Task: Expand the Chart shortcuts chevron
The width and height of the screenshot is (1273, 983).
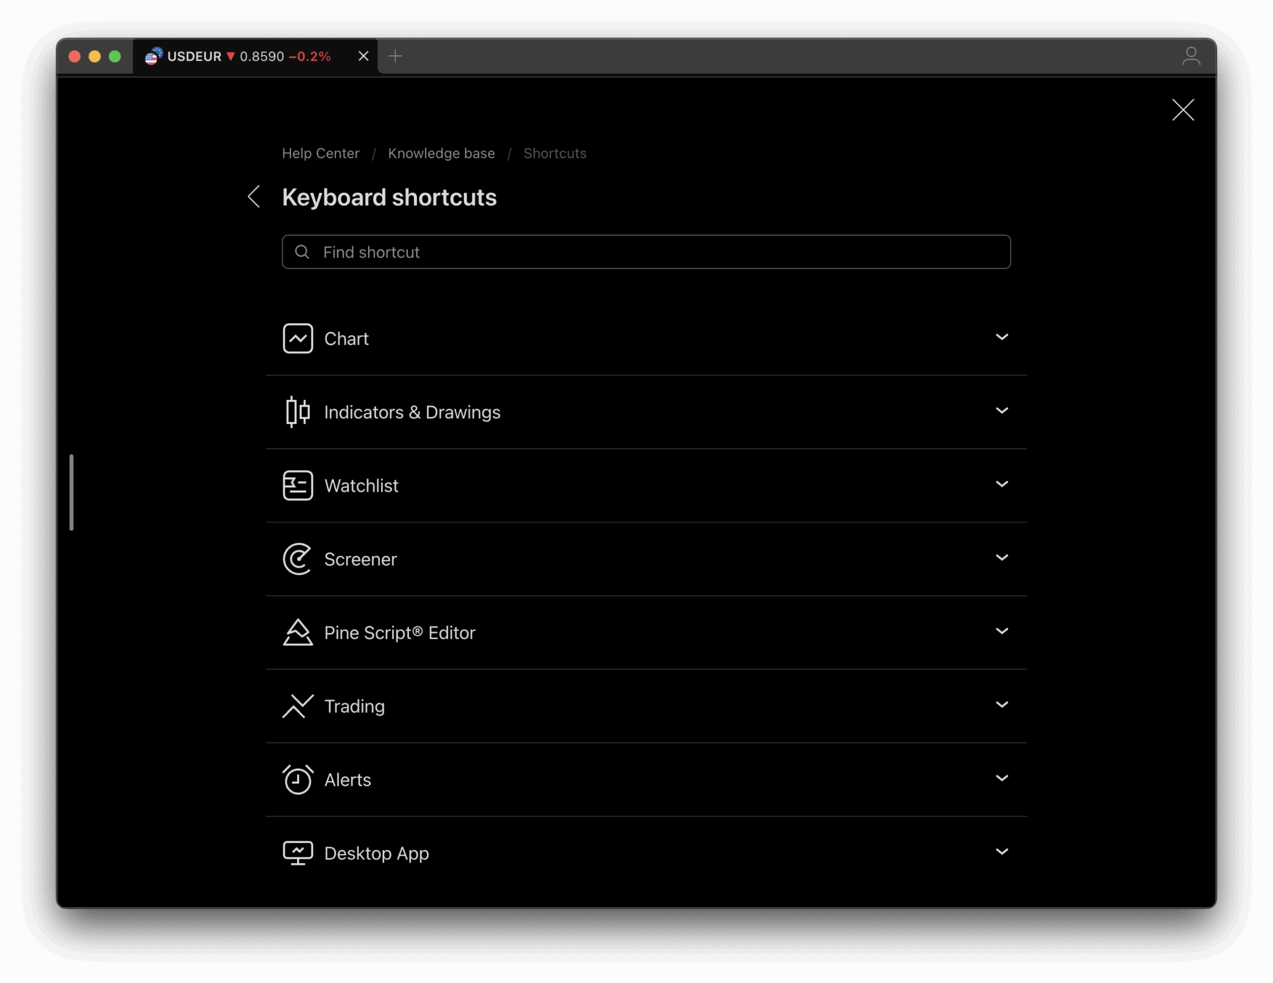Action: click(x=1001, y=337)
